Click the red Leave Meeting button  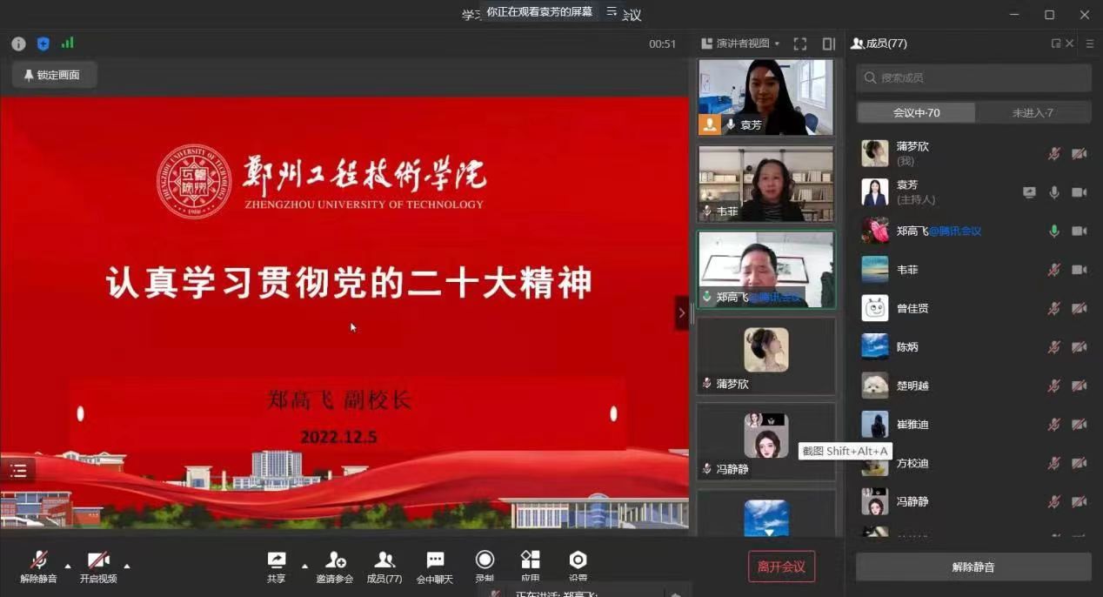click(781, 567)
